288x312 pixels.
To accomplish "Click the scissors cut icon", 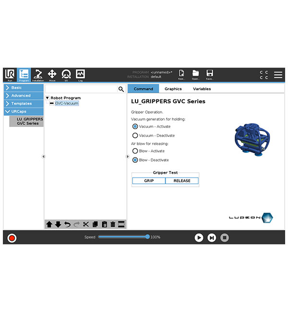I will pyautogui.click(x=86, y=224).
